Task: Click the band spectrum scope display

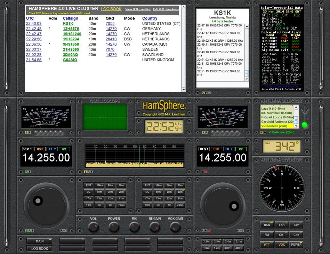Action: [x=135, y=156]
